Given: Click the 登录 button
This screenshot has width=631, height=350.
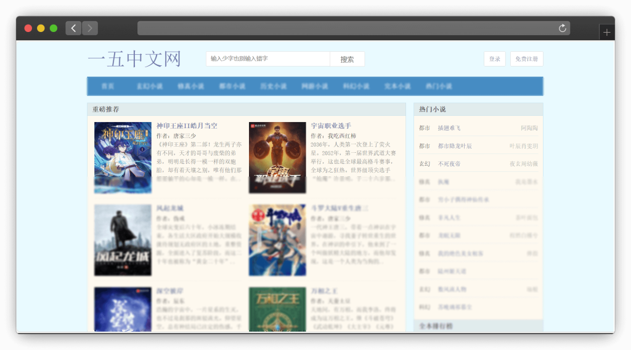Looking at the screenshot, I should coord(495,59).
